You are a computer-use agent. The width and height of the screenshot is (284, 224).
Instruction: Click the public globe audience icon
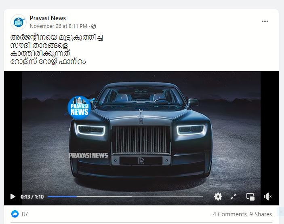click(x=94, y=26)
